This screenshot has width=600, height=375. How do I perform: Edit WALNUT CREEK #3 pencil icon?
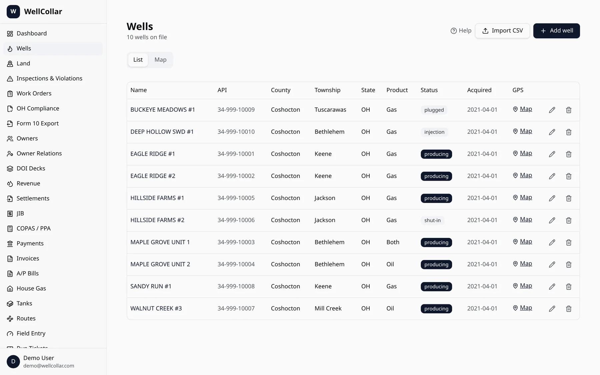[x=552, y=309]
